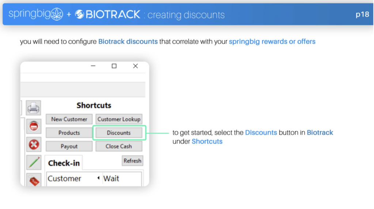Open Customer Lookup

tap(119, 119)
